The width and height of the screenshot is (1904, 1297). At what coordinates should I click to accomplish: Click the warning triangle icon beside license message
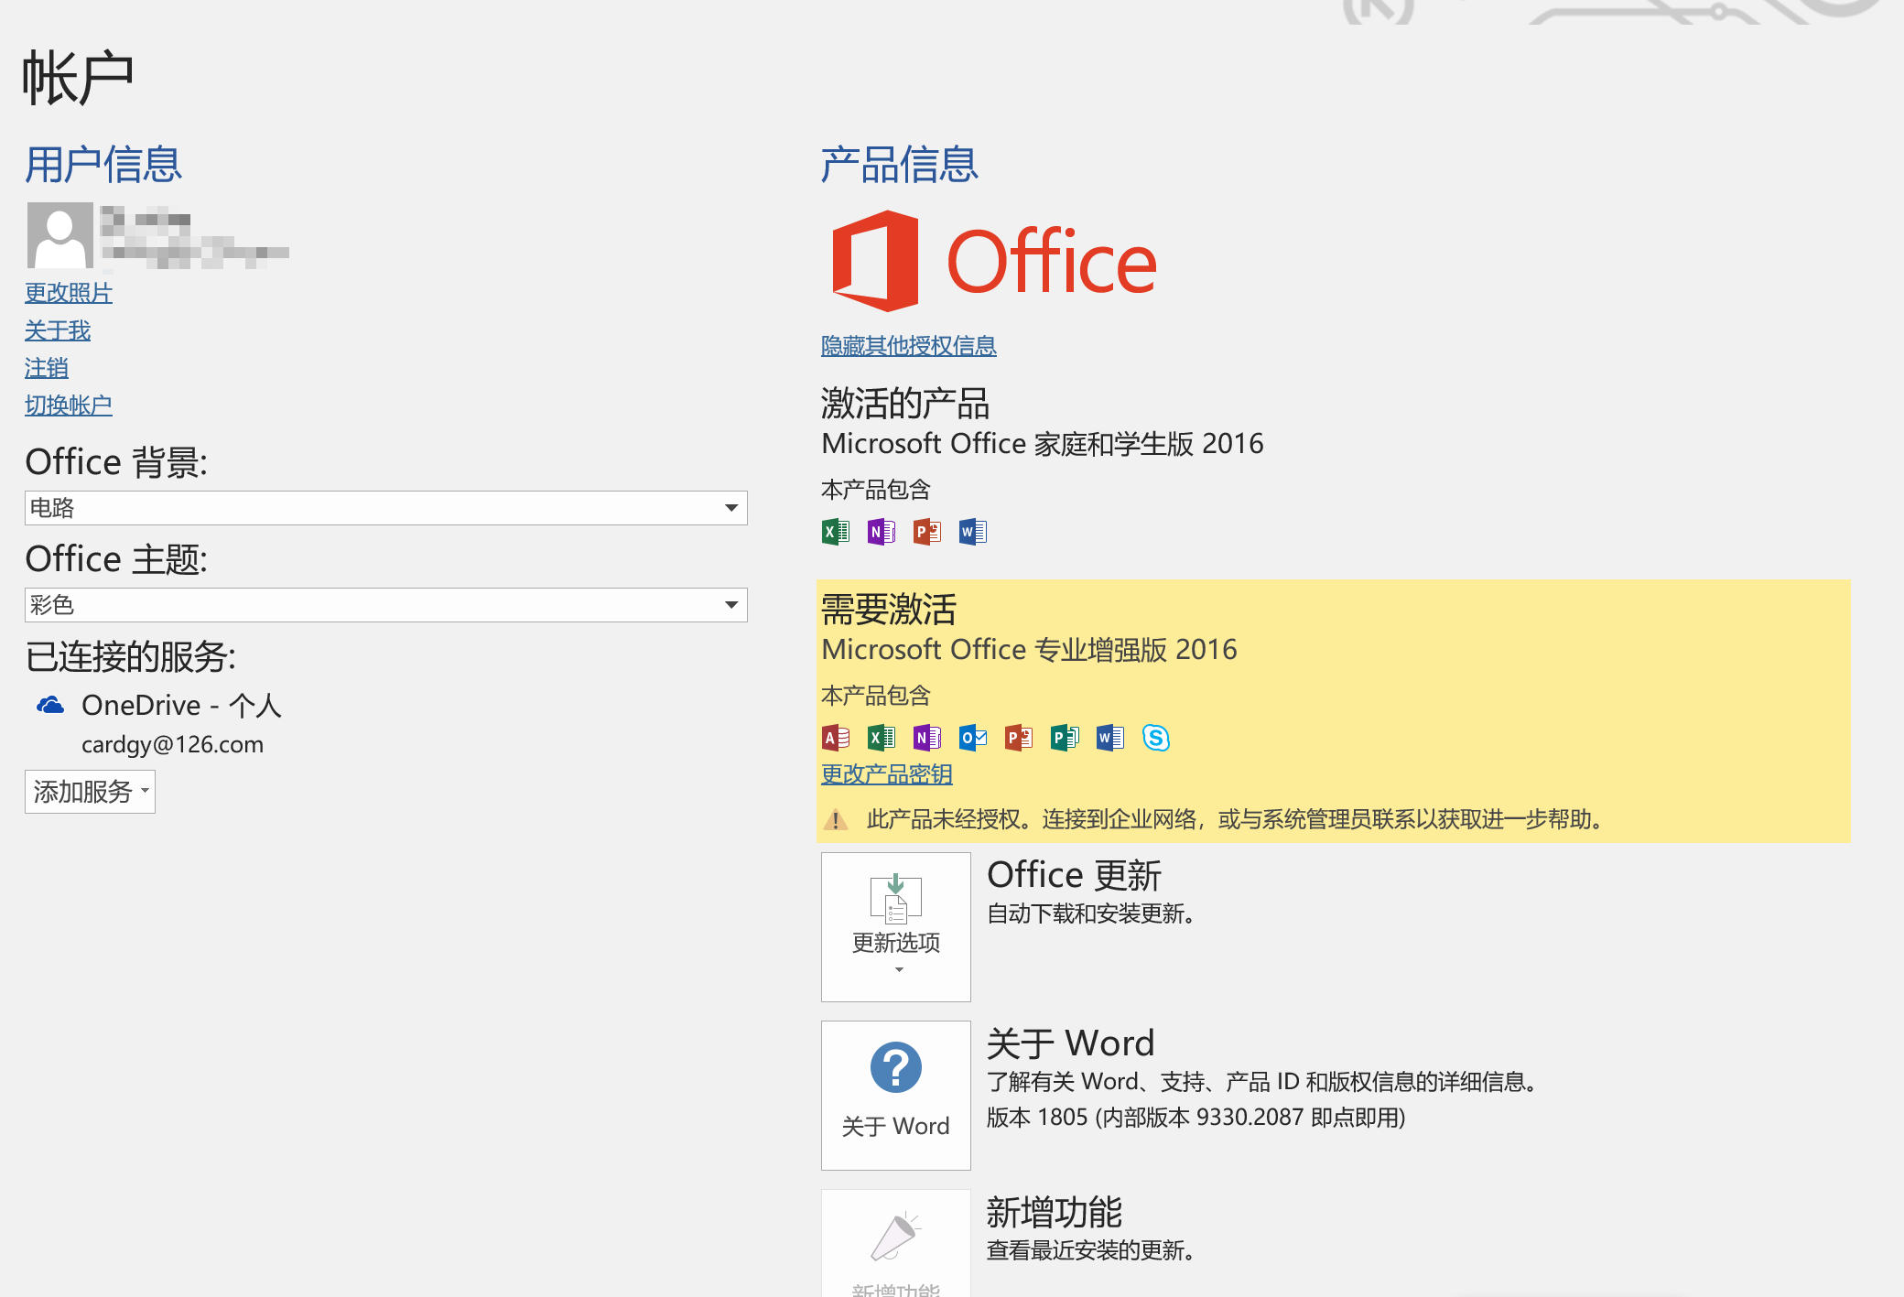[836, 819]
